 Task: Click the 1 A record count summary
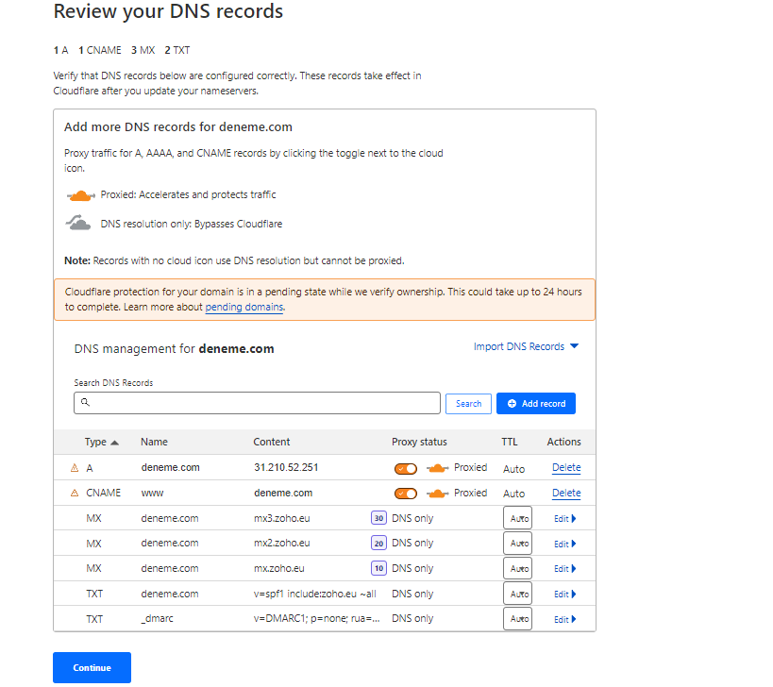[60, 50]
